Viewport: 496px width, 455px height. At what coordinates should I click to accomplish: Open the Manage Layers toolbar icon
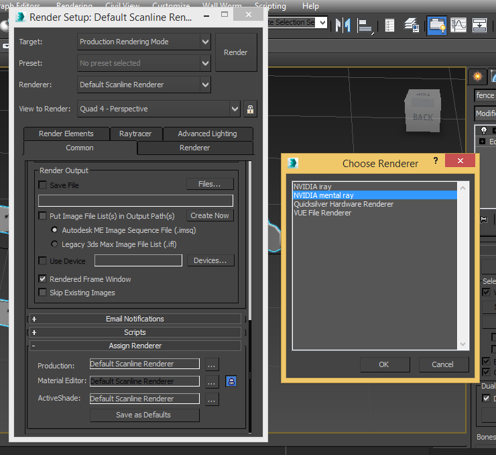click(x=412, y=26)
